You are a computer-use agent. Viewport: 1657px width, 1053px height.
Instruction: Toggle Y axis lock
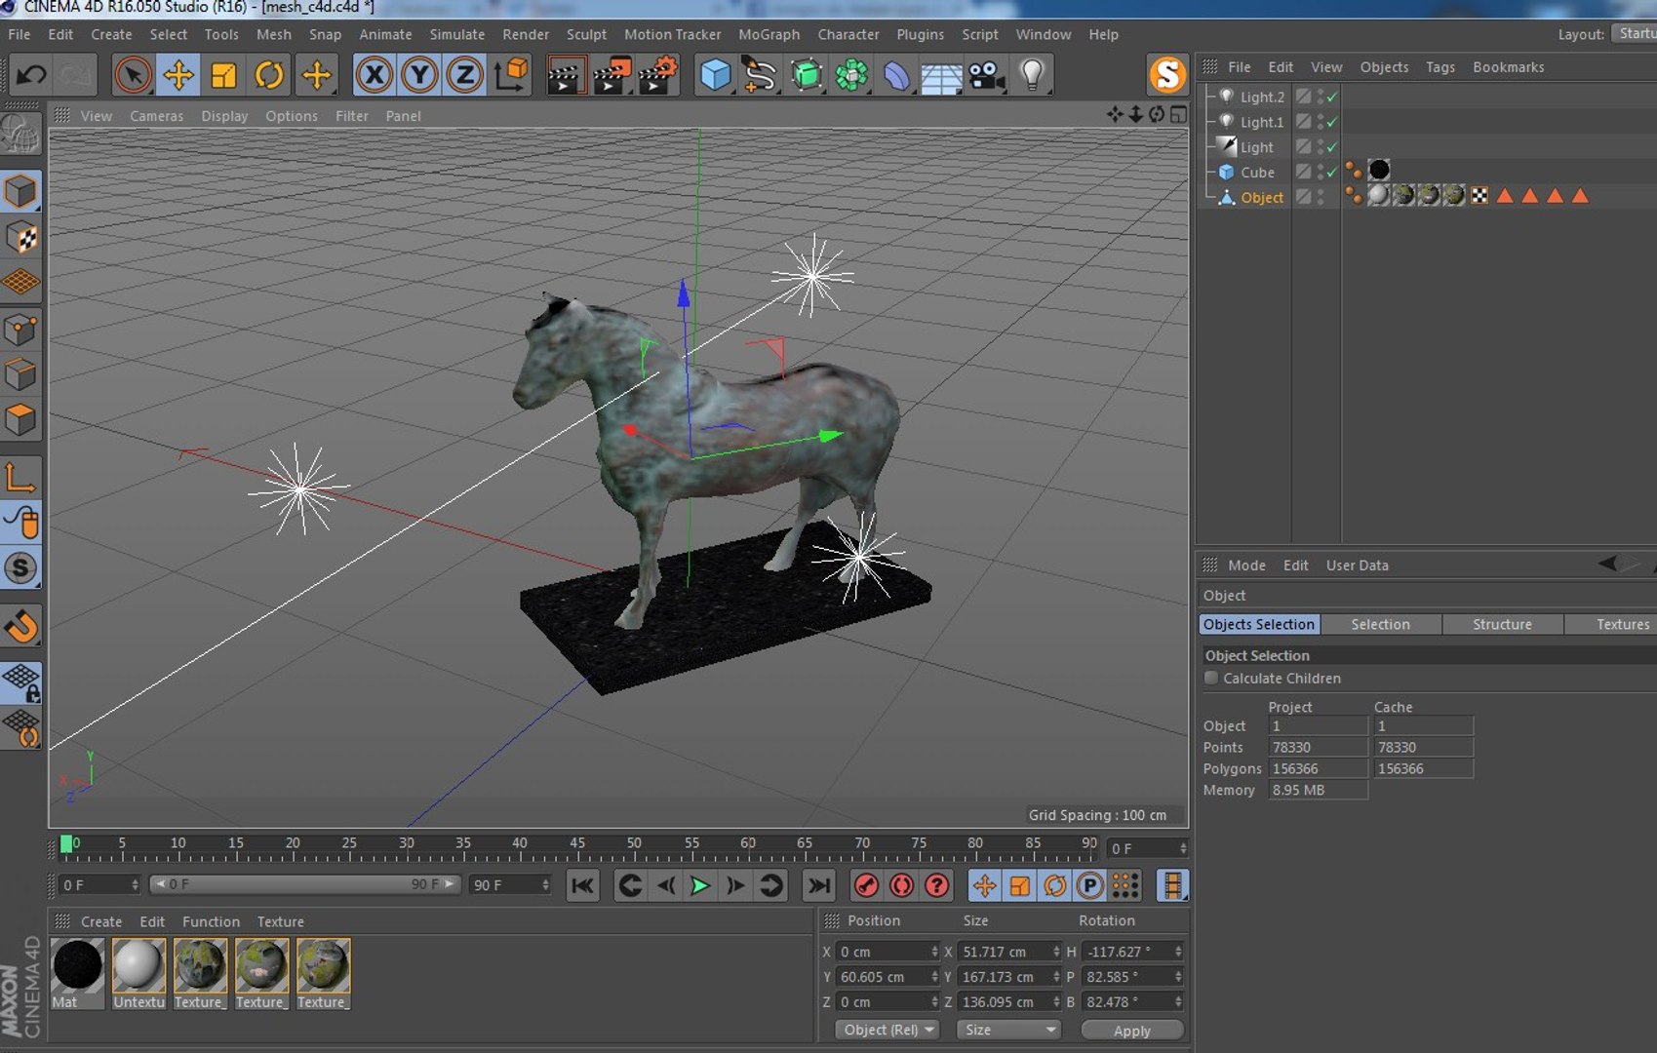(419, 75)
